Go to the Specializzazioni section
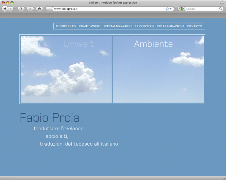The width and height of the screenshot is (226, 180). [117, 26]
